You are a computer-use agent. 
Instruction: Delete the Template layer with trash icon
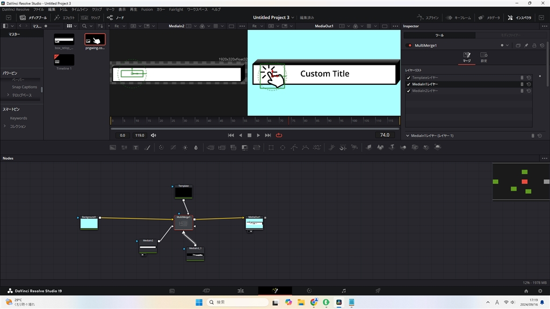(522, 78)
